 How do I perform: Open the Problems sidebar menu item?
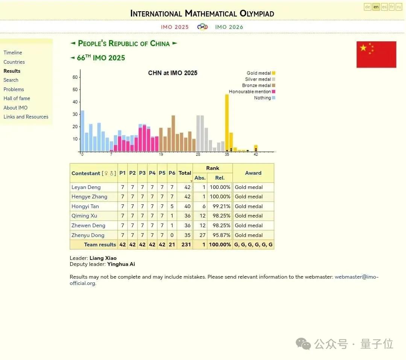pos(14,89)
